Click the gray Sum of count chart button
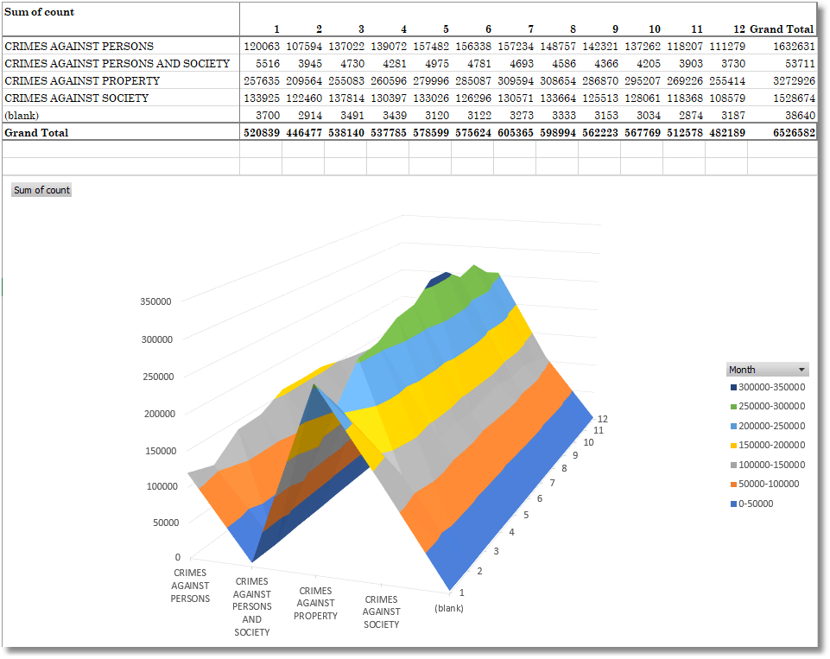The height and width of the screenshot is (659, 830). coord(41,190)
